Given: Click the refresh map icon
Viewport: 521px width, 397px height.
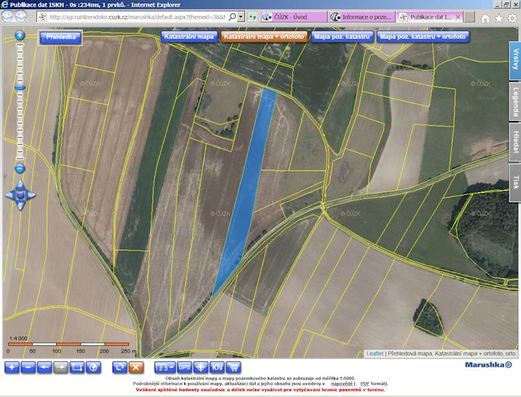Looking at the screenshot, I should point(120,367).
